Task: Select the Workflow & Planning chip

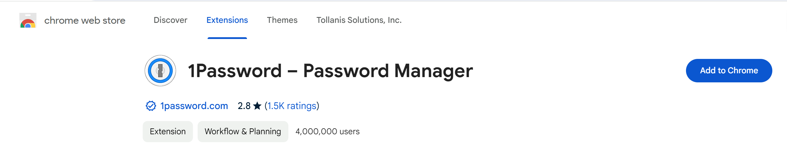Action: [x=243, y=131]
